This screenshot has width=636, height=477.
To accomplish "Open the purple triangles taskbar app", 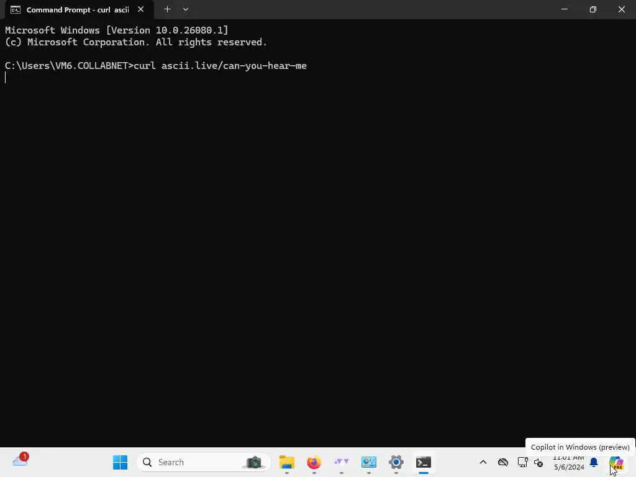I will point(342,462).
